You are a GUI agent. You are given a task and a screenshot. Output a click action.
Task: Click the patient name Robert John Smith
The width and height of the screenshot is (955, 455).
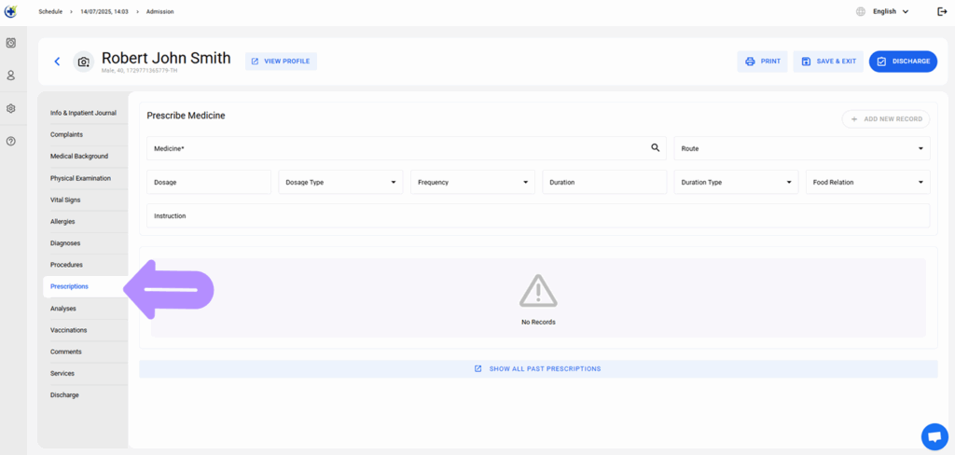point(166,58)
